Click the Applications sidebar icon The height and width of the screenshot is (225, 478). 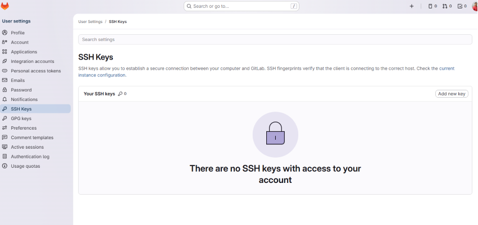point(4,52)
